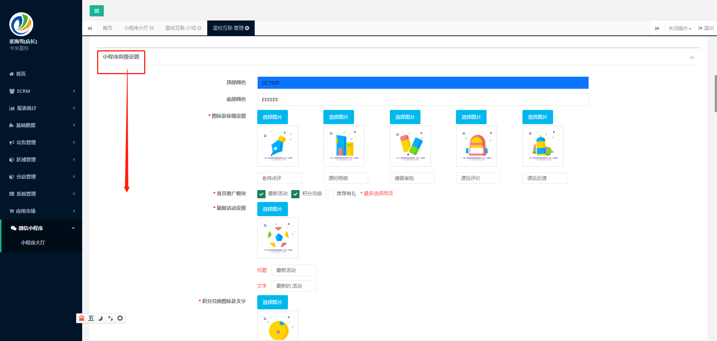Check the 推荐有礼 checkbox

330,194
